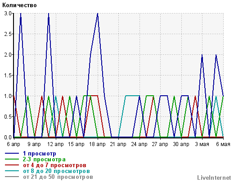Image resolution: width=234 pixels, height=182 pixels.
Task: Select 'от 21 до 50 просмотров' legend label
Action: [58, 177]
